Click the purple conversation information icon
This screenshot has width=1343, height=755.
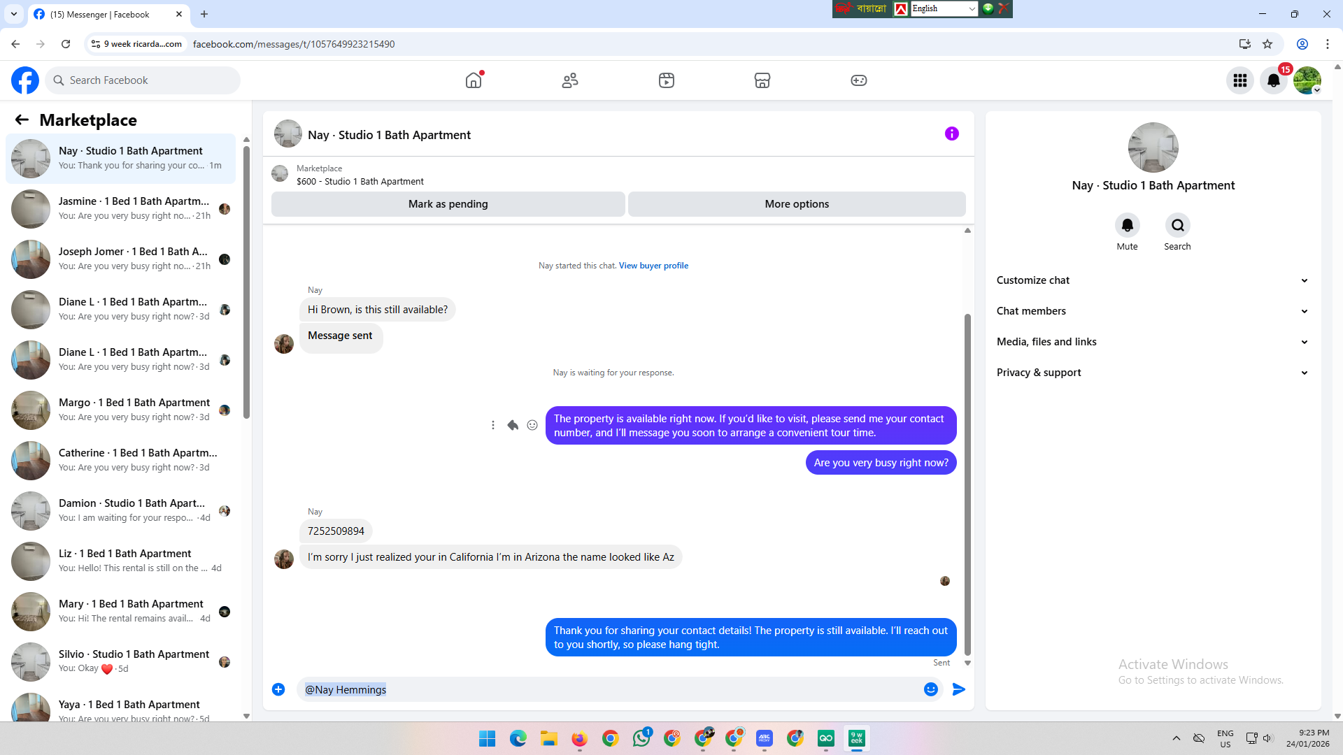click(951, 134)
